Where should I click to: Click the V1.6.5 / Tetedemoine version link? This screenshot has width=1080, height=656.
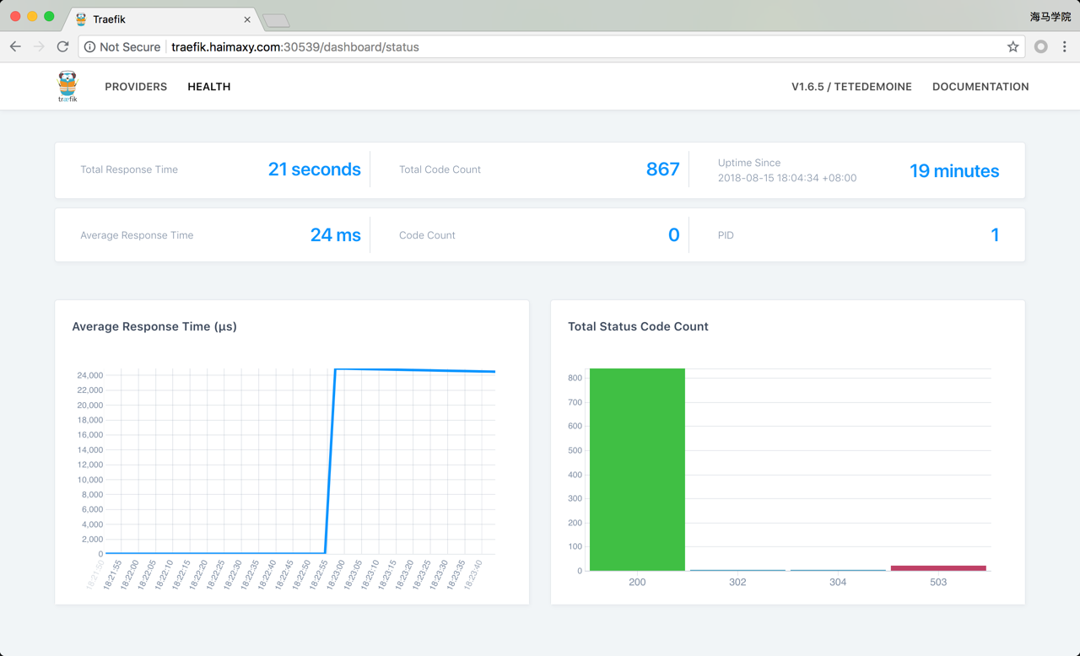point(851,87)
